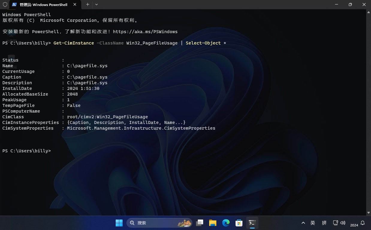Click the scroll down arrow of terminal scrollbar
Image resolution: width=371 pixels, height=230 pixels.
pyautogui.click(x=369, y=213)
